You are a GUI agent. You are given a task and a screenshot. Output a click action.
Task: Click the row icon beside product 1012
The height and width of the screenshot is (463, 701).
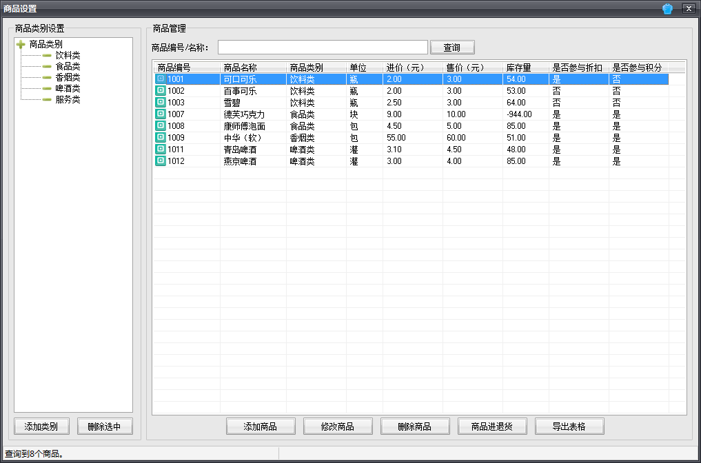[161, 161]
